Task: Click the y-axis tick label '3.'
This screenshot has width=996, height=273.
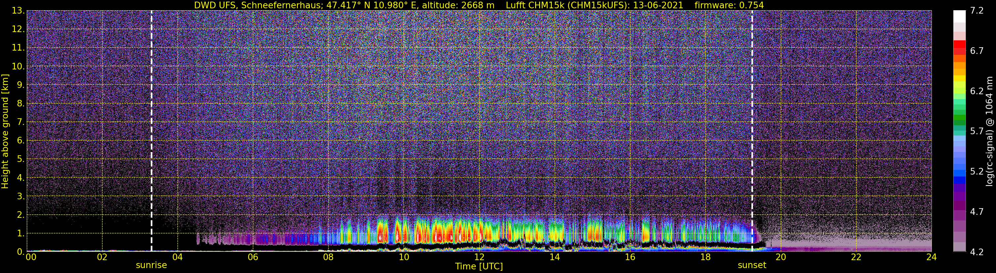Action: tap(21, 196)
